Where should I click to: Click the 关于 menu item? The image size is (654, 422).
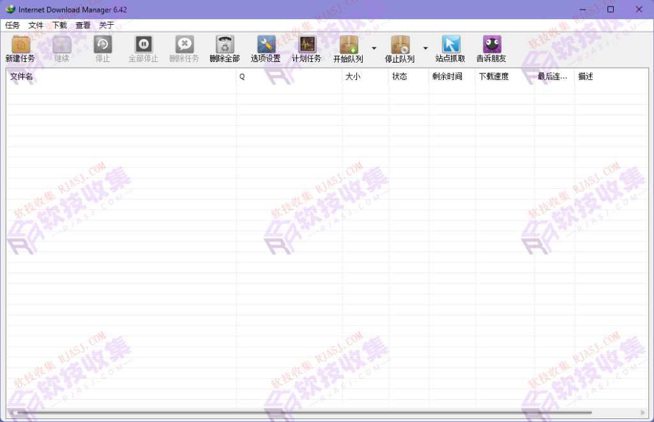[105, 25]
